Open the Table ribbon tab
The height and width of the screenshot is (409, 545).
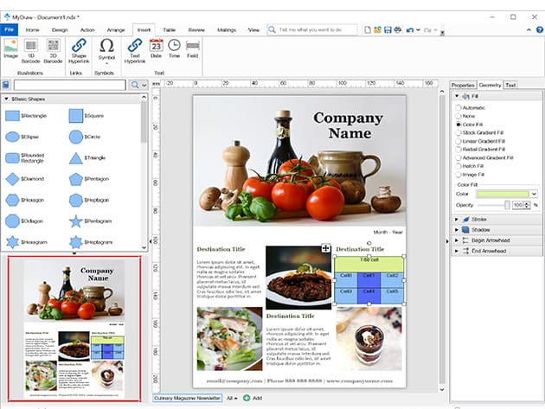[x=170, y=29]
